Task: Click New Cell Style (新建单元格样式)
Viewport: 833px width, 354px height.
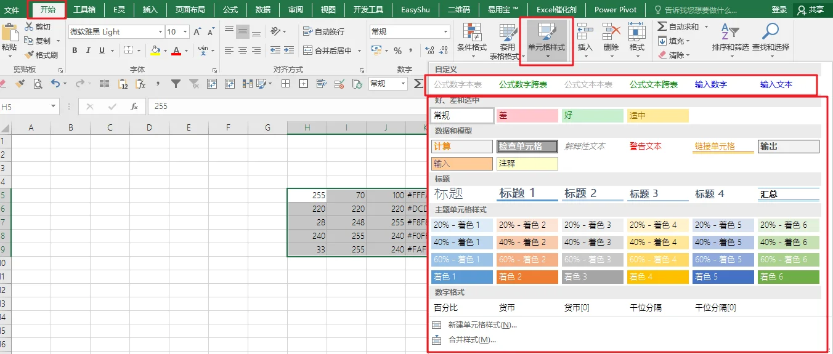Action: coord(474,325)
